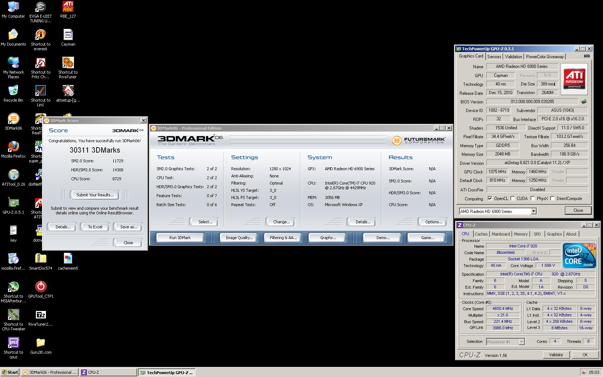Export score To Excel

click(x=95, y=227)
